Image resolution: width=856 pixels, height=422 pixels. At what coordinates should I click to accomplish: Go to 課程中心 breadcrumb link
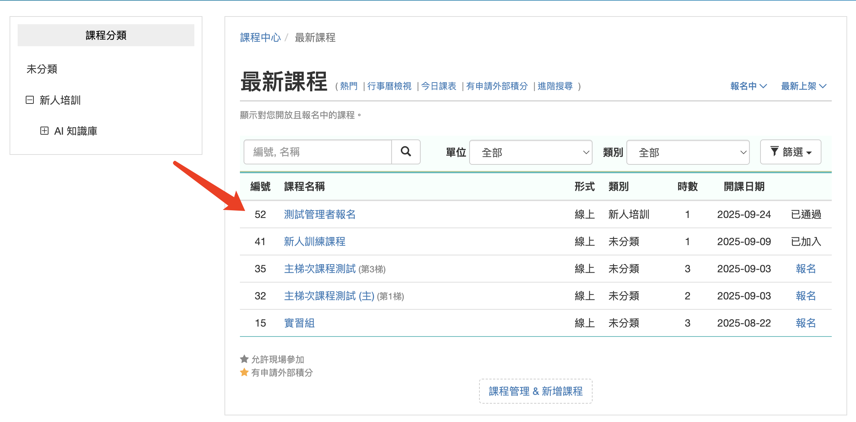[x=260, y=37]
